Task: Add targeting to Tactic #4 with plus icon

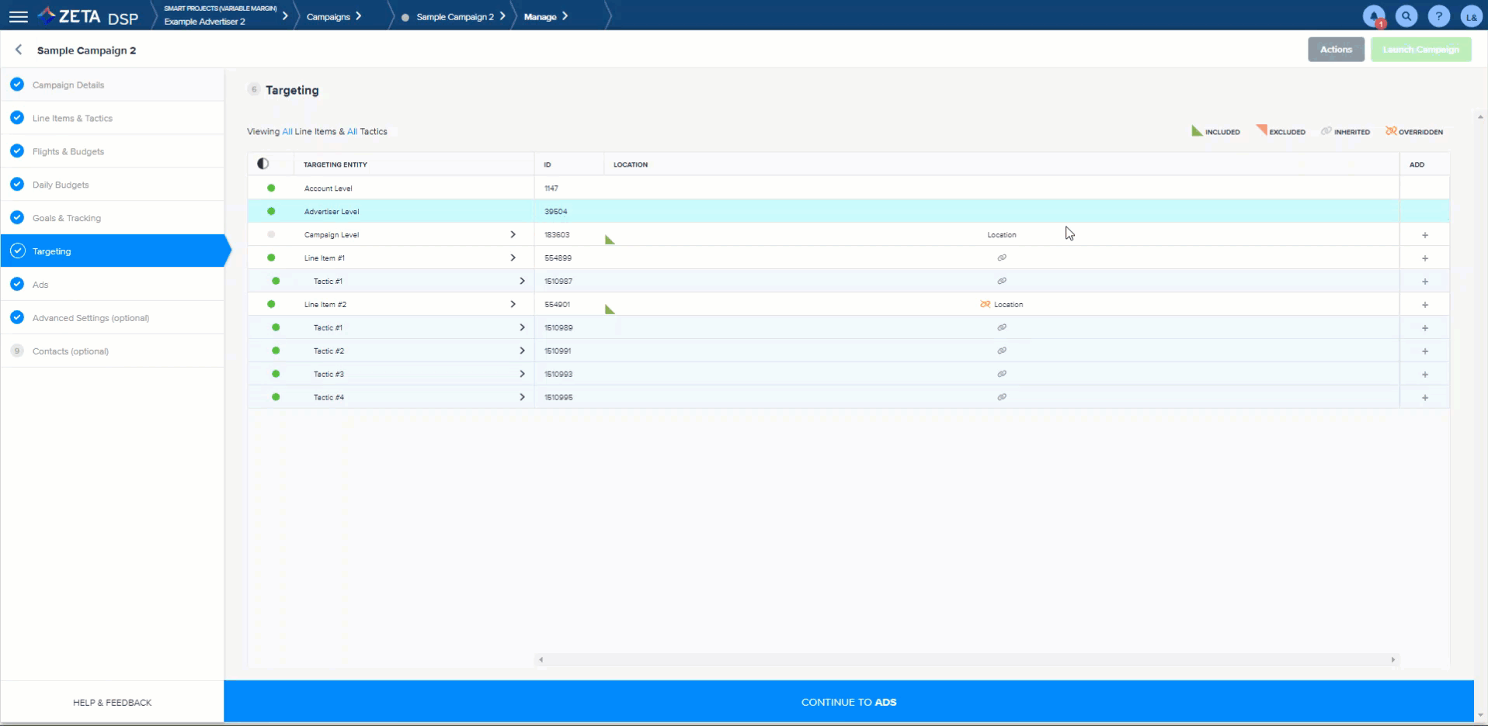Action: (x=1424, y=398)
